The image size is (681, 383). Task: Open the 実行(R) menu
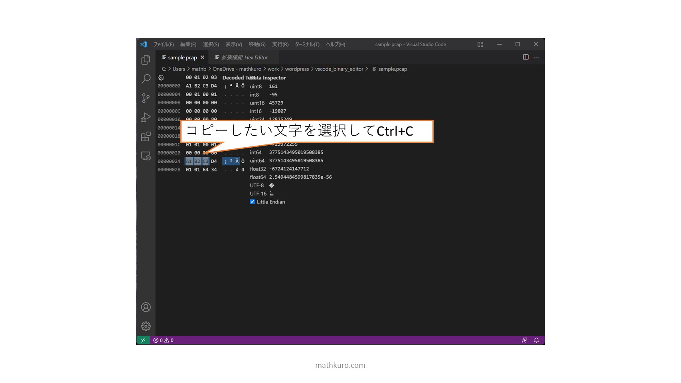280,44
